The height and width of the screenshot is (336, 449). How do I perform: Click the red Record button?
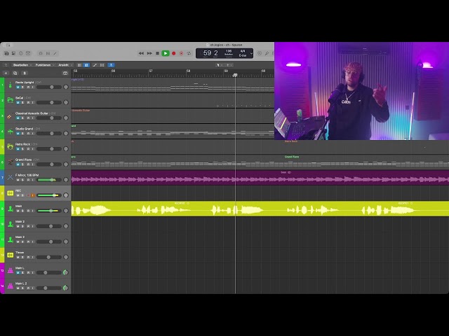(x=173, y=53)
